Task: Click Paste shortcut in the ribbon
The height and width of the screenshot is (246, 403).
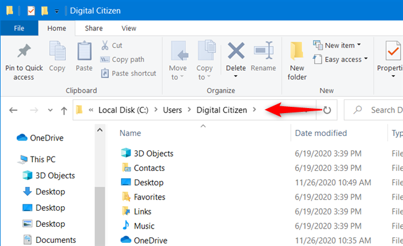Action: (128, 73)
